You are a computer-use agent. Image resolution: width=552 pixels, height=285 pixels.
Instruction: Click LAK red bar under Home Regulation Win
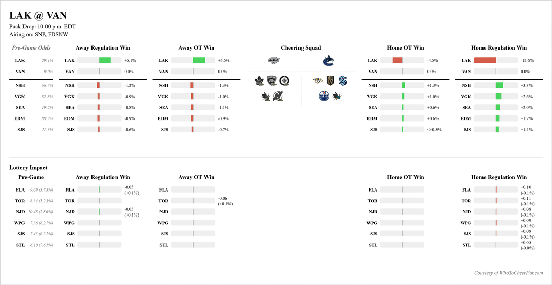[485, 60]
